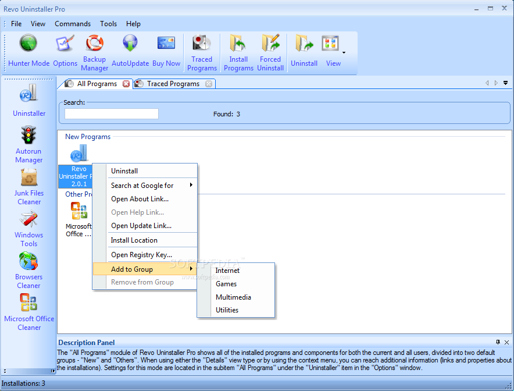Choose Open Update Link from context menu
This screenshot has width=514, height=391.
tap(145, 226)
